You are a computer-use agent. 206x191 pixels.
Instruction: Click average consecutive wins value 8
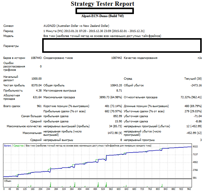121,140
